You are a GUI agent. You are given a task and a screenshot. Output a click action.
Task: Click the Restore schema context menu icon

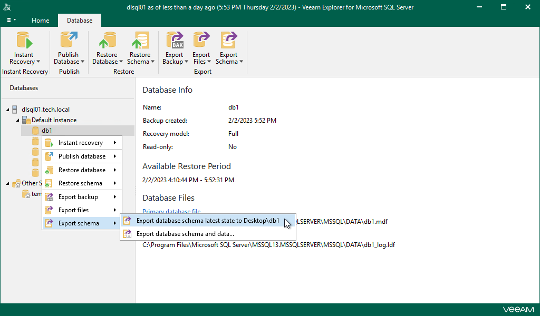(x=49, y=183)
